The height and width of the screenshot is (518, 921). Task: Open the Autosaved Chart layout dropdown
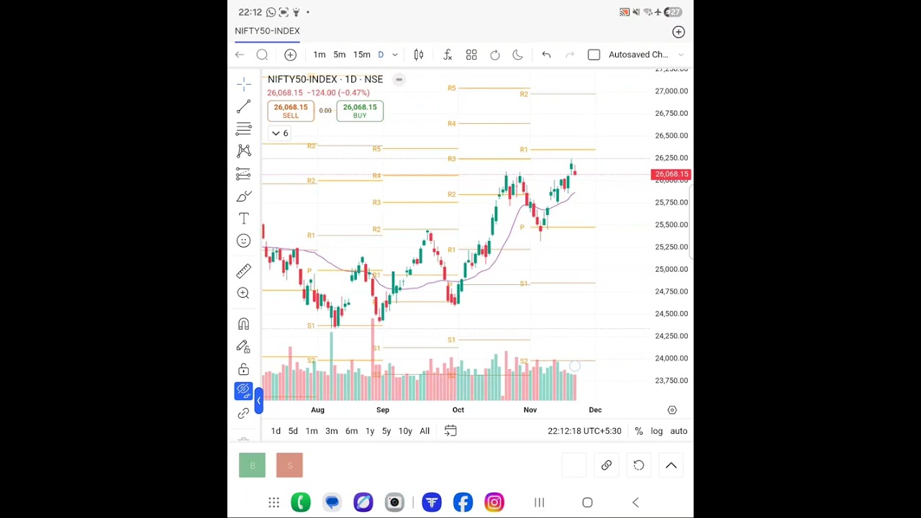point(645,55)
